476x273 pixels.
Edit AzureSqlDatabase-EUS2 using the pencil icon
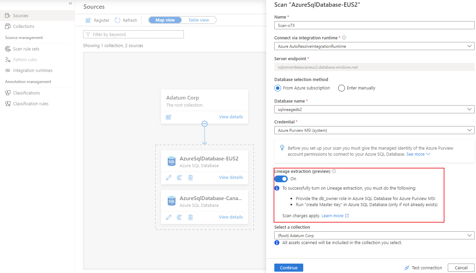click(x=168, y=177)
